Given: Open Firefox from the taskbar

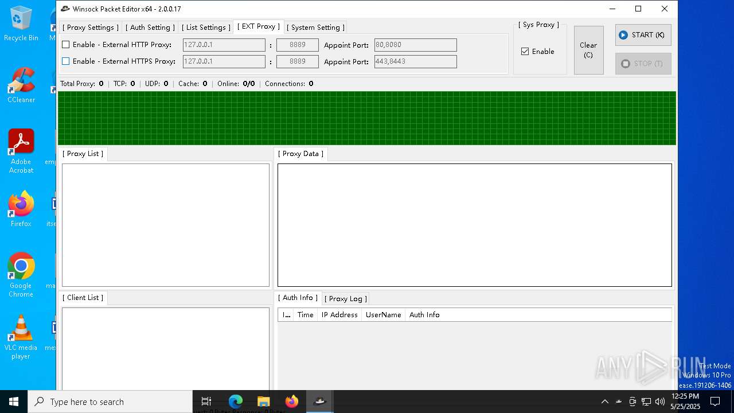Looking at the screenshot, I should pos(292,402).
